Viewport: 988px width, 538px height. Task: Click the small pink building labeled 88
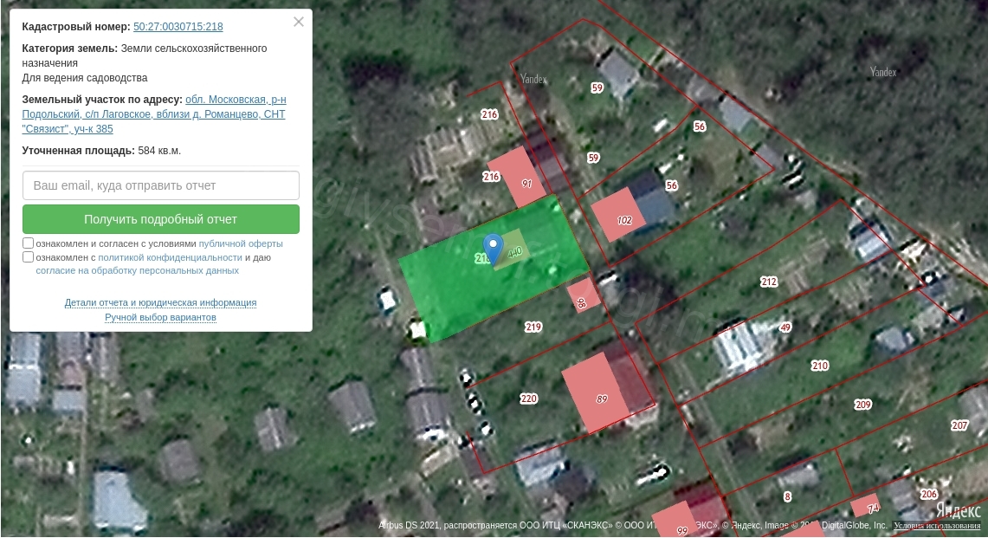click(x=584, y=295)
